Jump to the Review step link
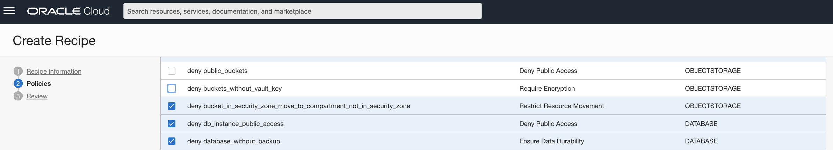This screenshot has width=833, height=150. pyautogui.click(x=37, y=96)
